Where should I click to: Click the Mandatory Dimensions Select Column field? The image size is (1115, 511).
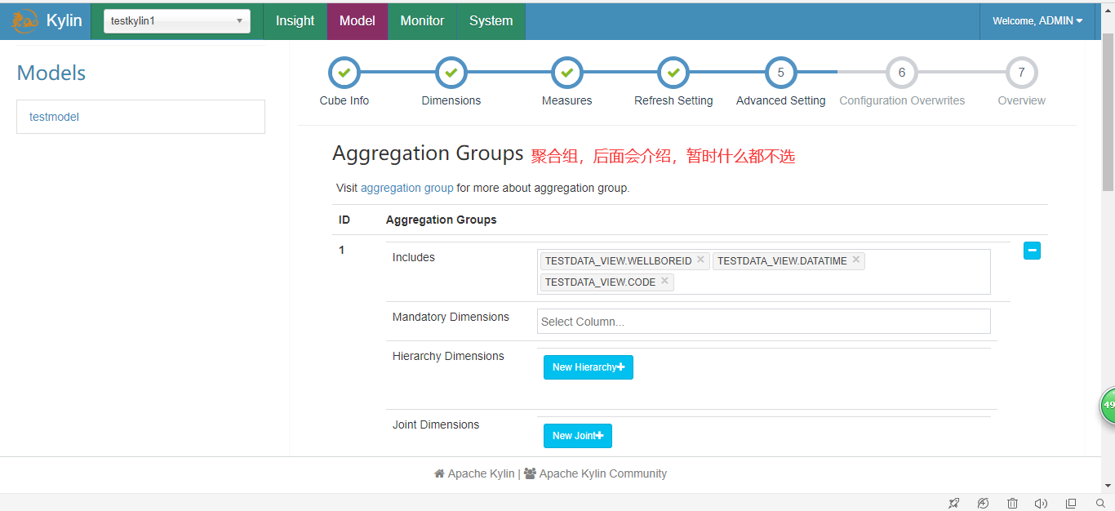pyautogui.click(x=763, y=322)
